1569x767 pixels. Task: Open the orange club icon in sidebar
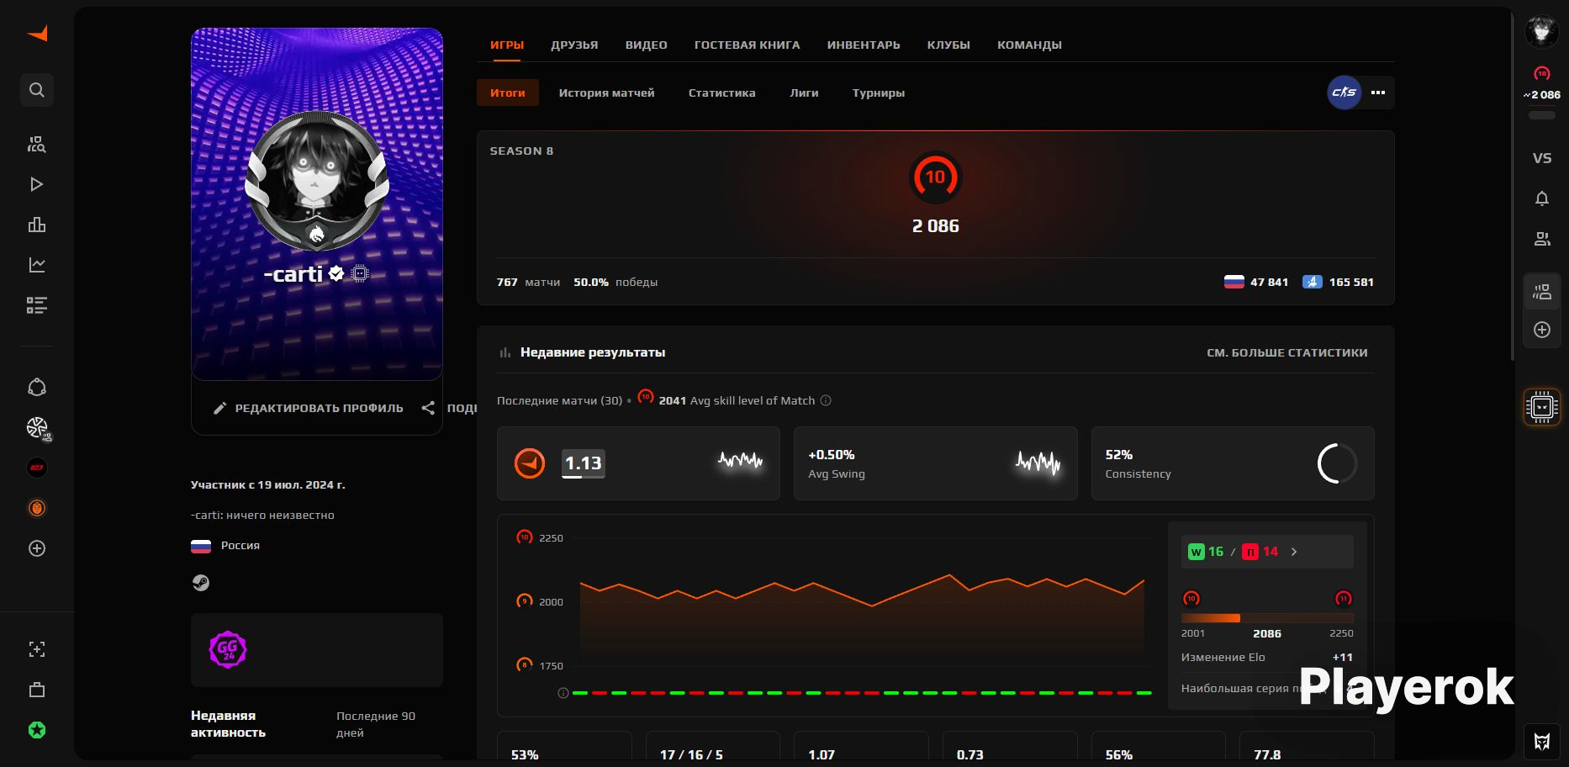coord(37,508)
